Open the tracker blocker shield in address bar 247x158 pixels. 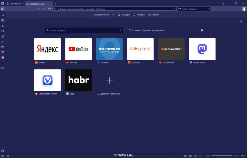coord(55,9)
